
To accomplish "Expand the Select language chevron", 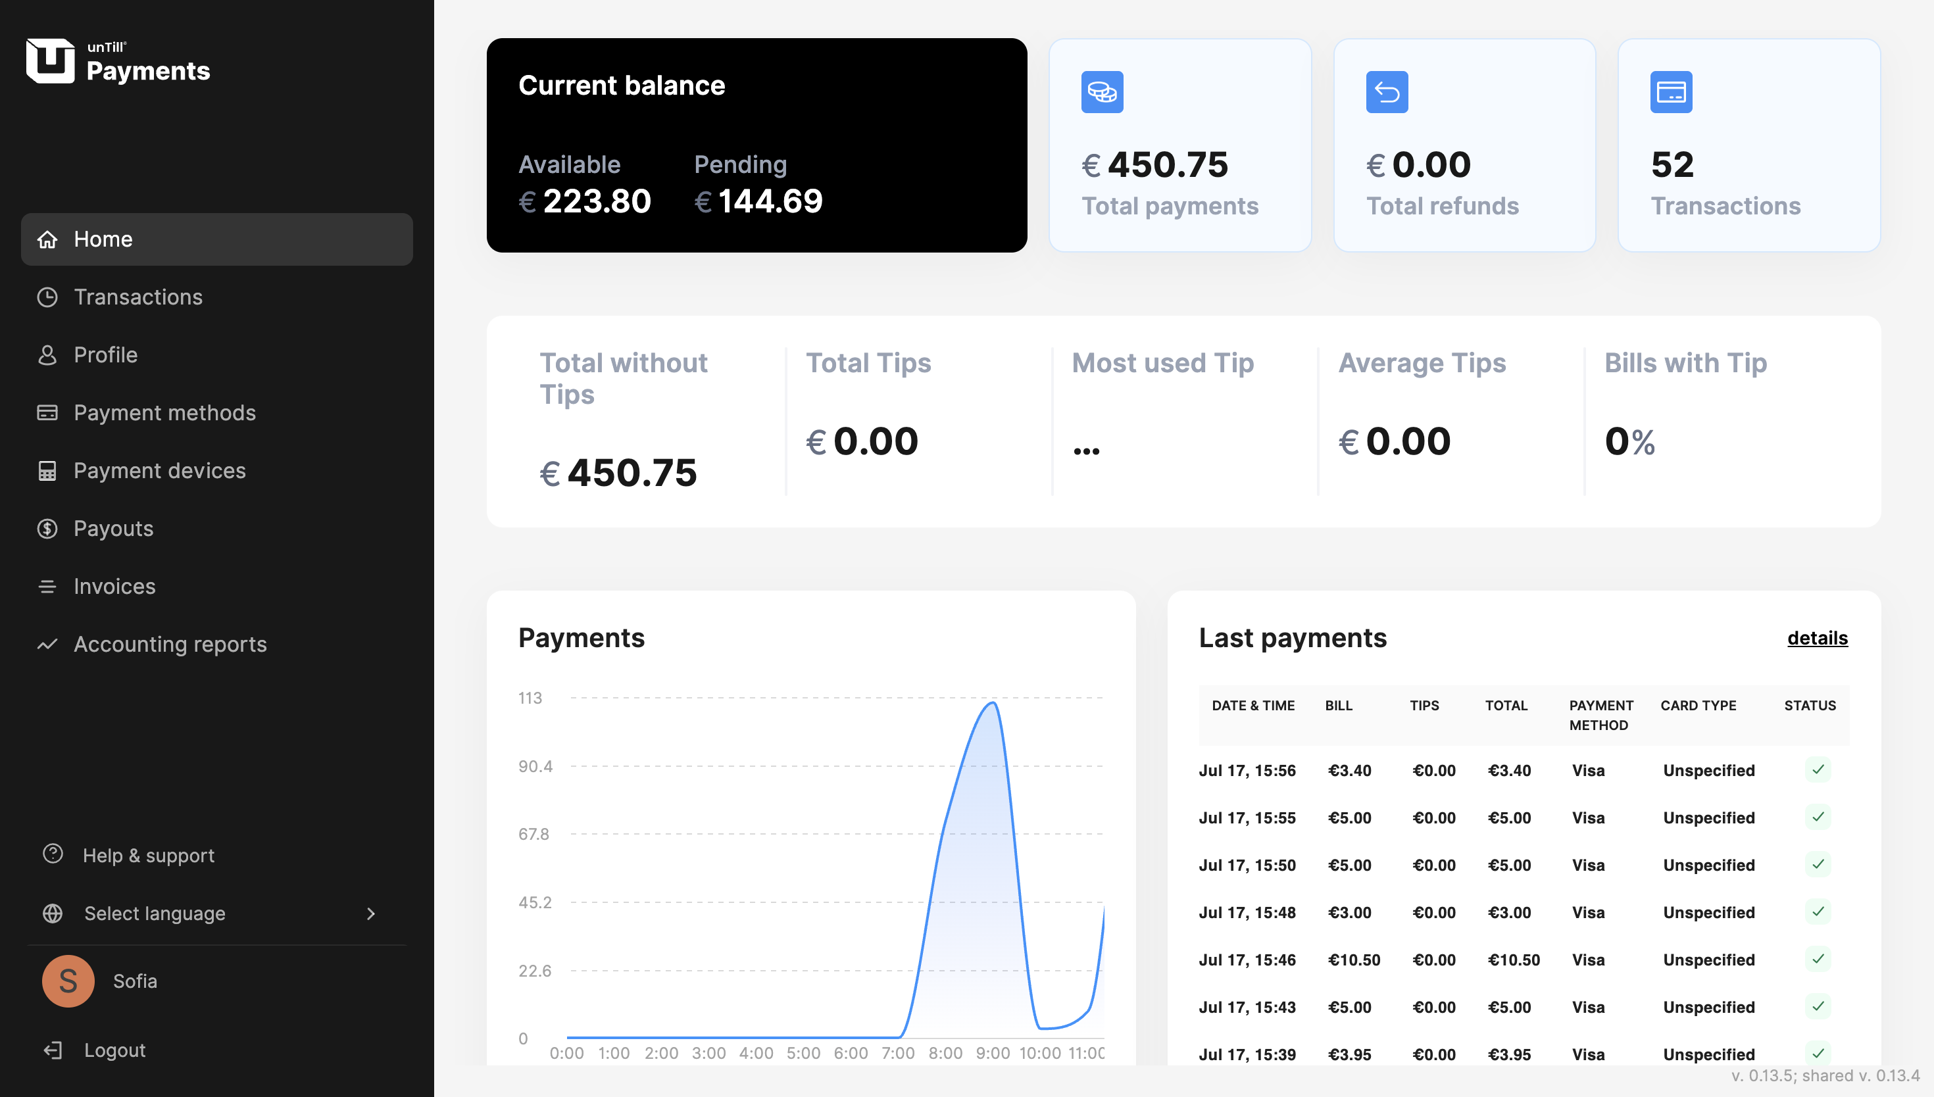I will tap(370, 914).
